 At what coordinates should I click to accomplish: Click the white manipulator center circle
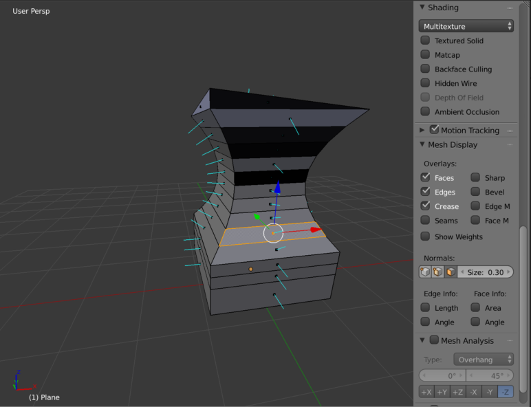(x=273, y=233)
